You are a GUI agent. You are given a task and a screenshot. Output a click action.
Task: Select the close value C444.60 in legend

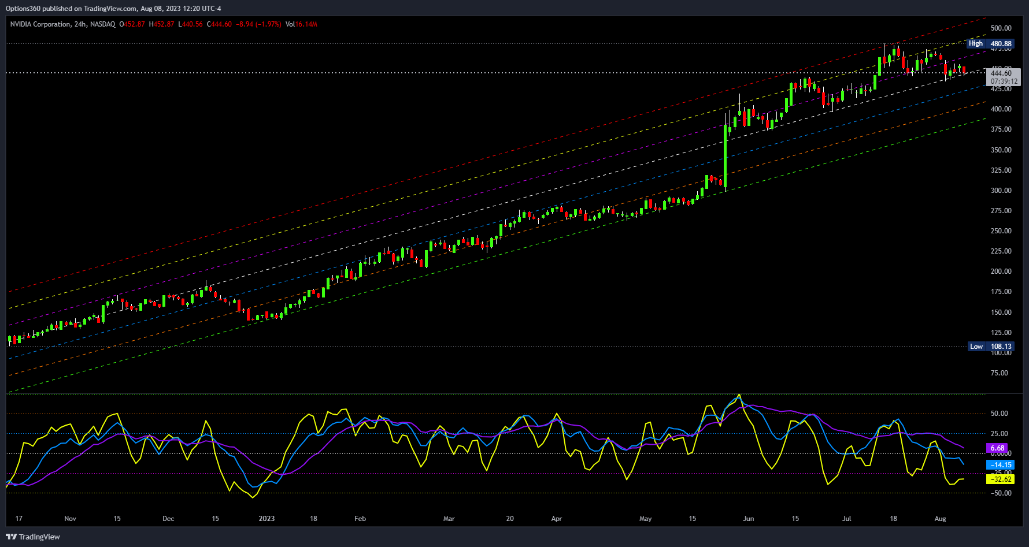[219, 24]
